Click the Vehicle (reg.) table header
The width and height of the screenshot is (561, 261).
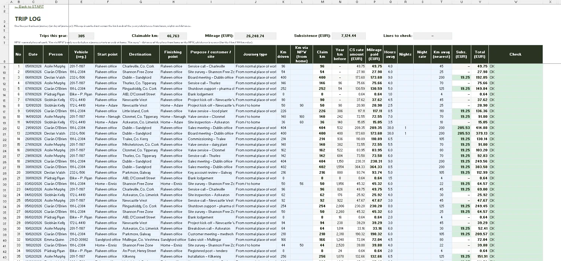pos(81,54)
